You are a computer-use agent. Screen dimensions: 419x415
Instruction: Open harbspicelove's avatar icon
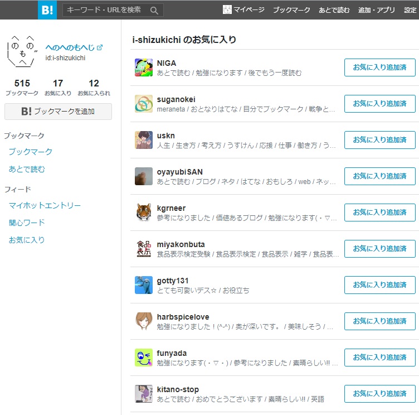[144, 321]
